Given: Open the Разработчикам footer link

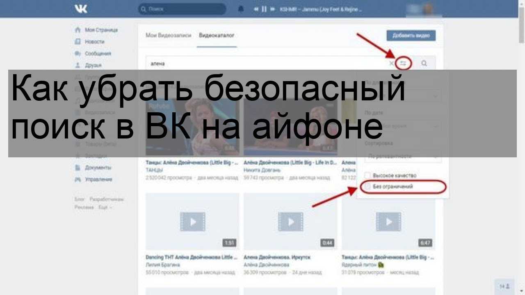Looking at the screenshot, I should (106, 199).
